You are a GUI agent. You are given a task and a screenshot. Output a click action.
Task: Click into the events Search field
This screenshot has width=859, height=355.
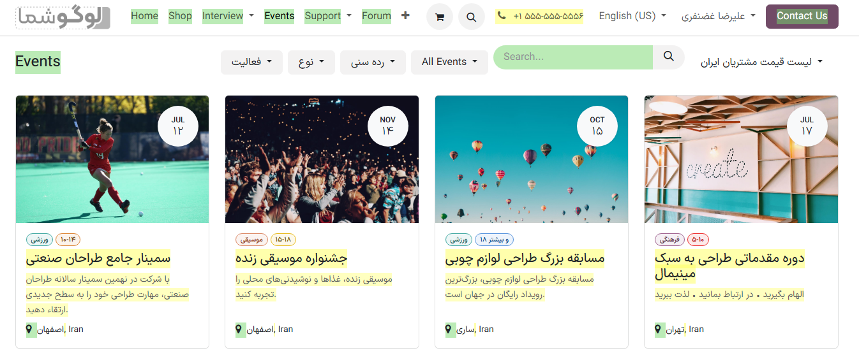[572, 57]
